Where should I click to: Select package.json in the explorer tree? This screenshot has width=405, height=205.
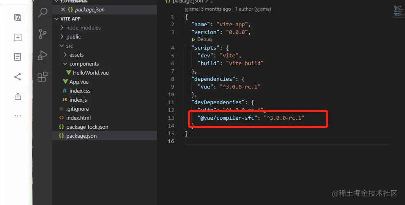point(105,136)
